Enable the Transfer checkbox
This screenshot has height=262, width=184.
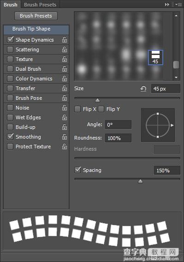pyautogui.click(x=10, y=88)
